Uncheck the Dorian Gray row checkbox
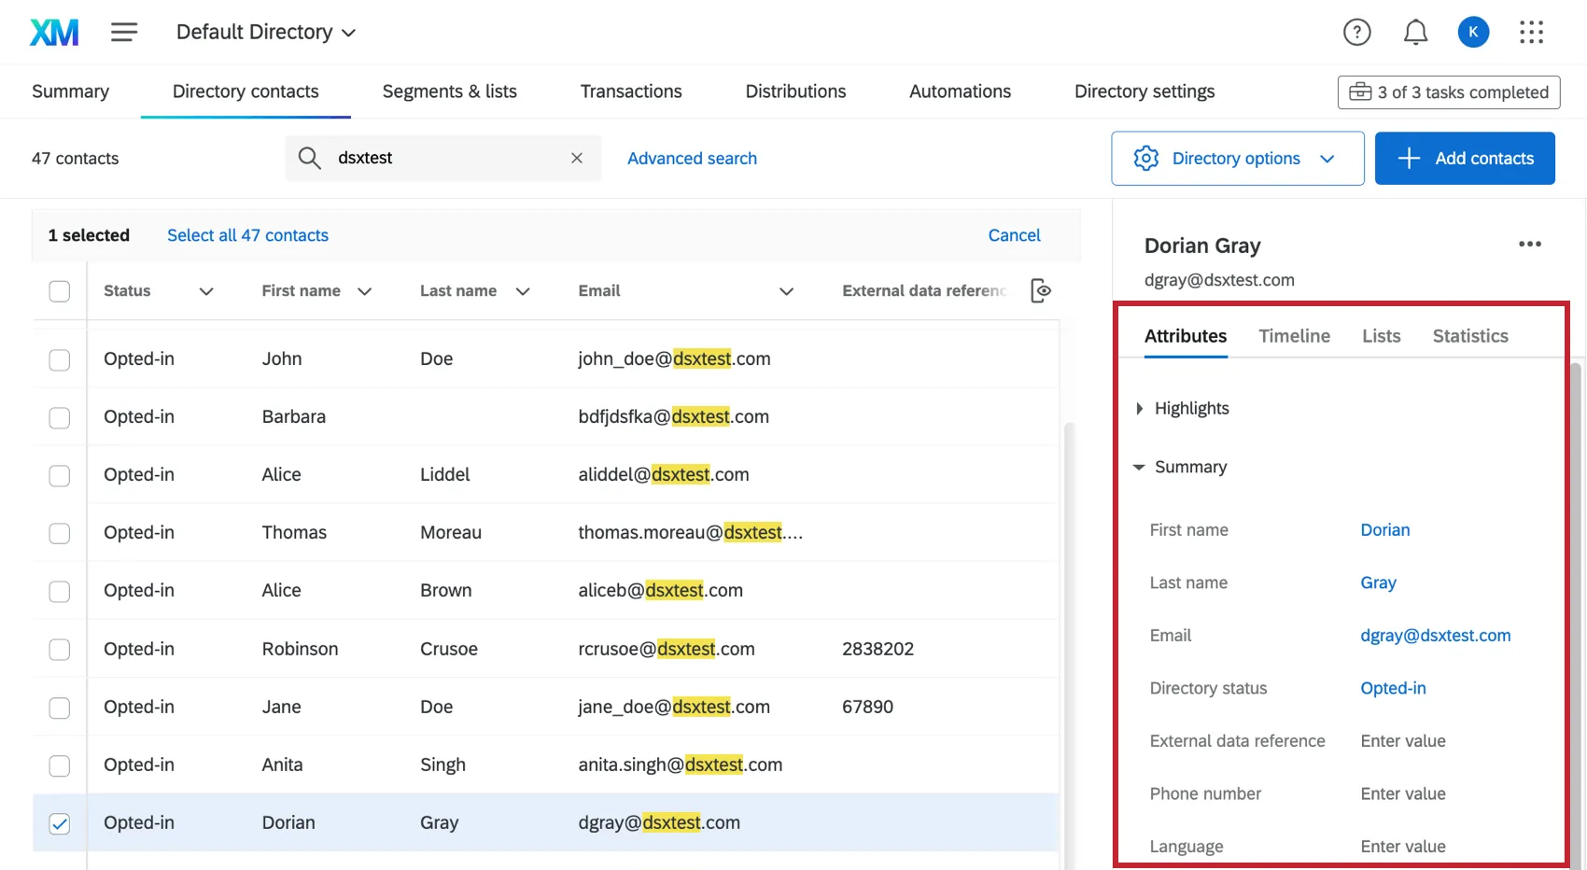This screenshot has height=870, width=1587. pyautogui.click(x=59, y=822)
